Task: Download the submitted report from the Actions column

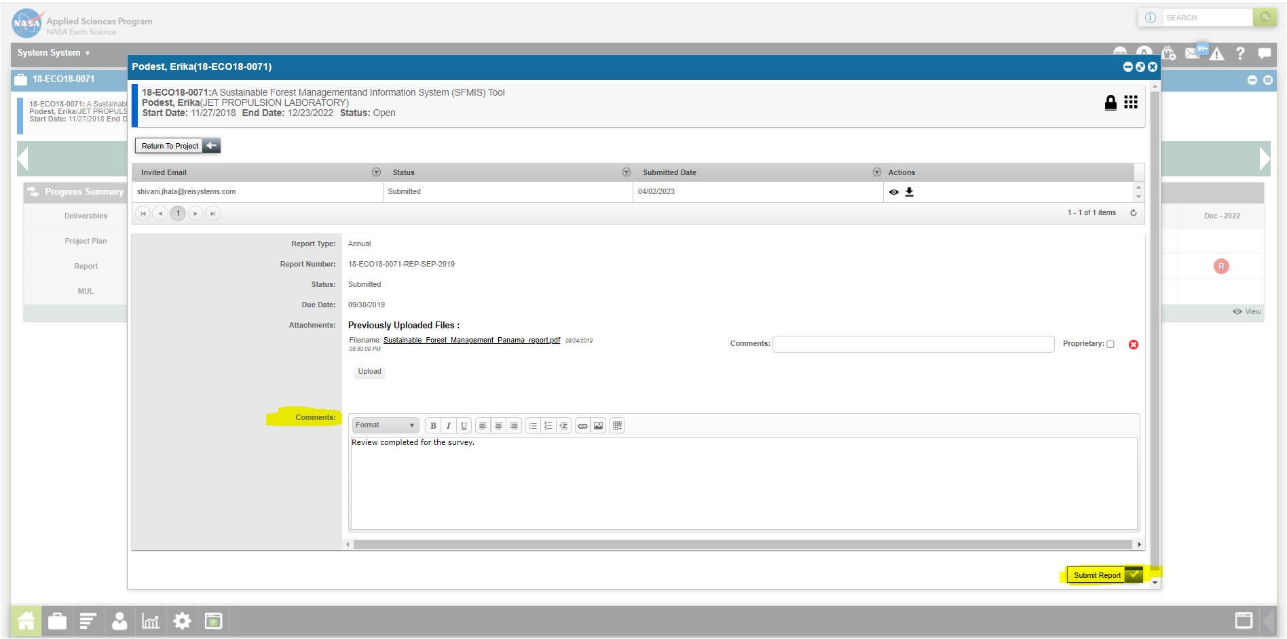Action: coord(910,192)
